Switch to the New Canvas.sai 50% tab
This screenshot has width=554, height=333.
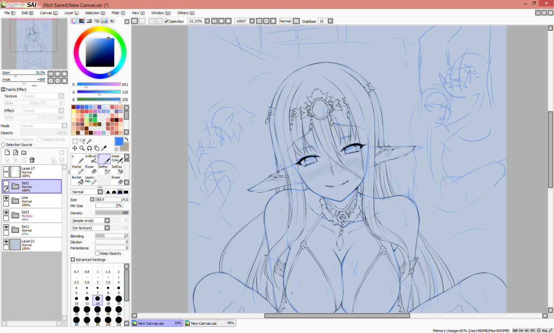click(x=210, y=323)
